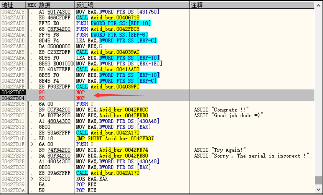Click the scrollbar down arrow
This screenshot has width=323, height=195.
pyautogui.click(x=318, y=189)
